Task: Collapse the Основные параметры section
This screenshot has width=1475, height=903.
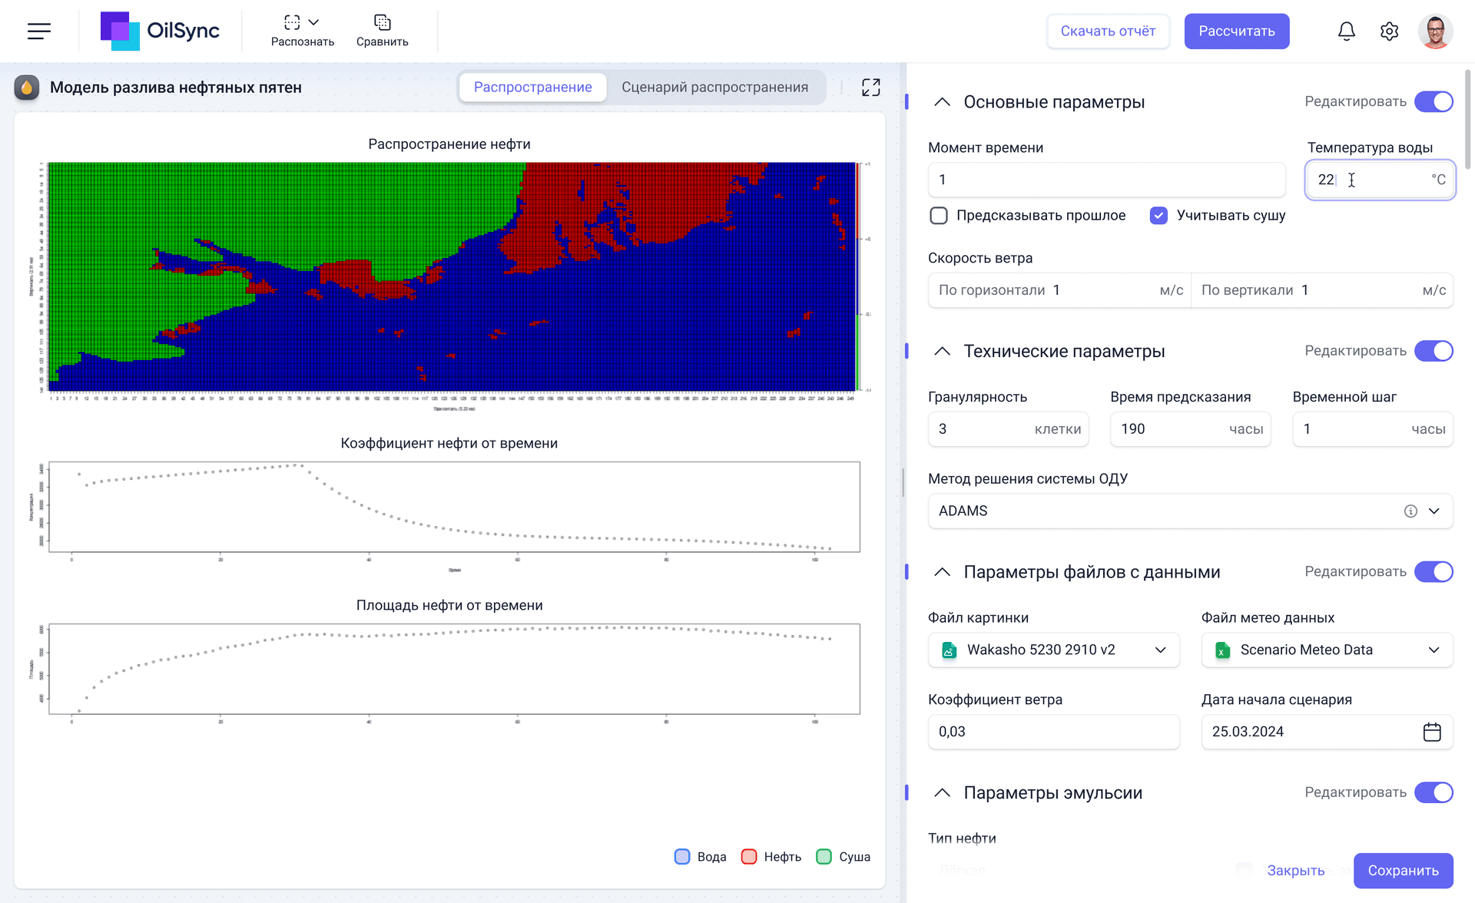Action: click(x=942, y=102)
